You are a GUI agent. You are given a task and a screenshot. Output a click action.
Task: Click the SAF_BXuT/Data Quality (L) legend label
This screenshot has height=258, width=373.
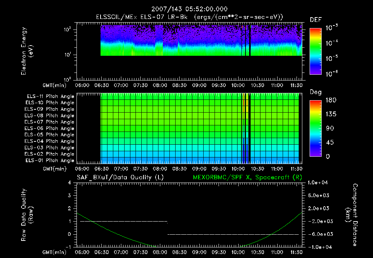coord(120,177)
